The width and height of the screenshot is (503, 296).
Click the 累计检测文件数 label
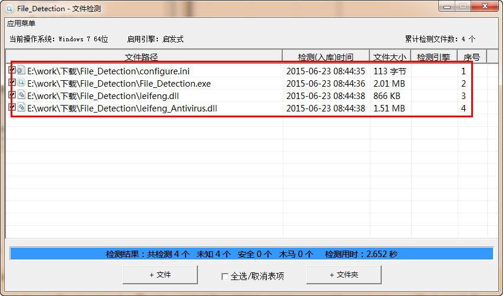pyautogui.click(x=440, y=39)
